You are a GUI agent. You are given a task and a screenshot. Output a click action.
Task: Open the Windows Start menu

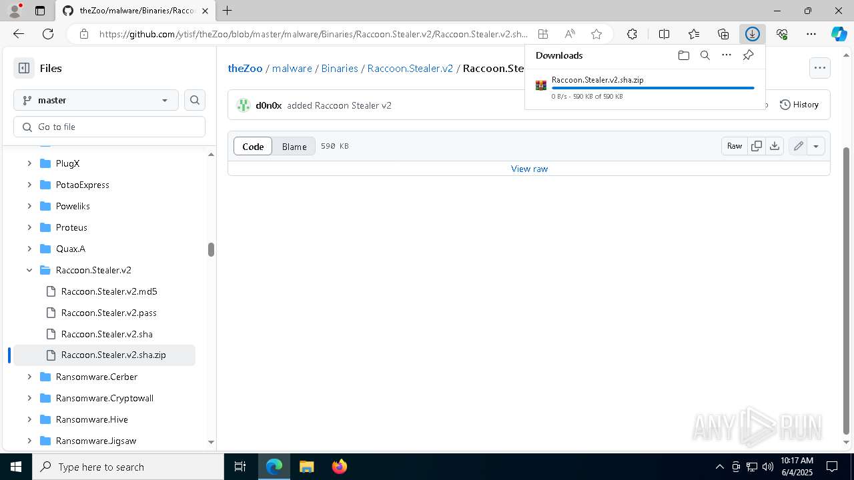tap(16, 467)
